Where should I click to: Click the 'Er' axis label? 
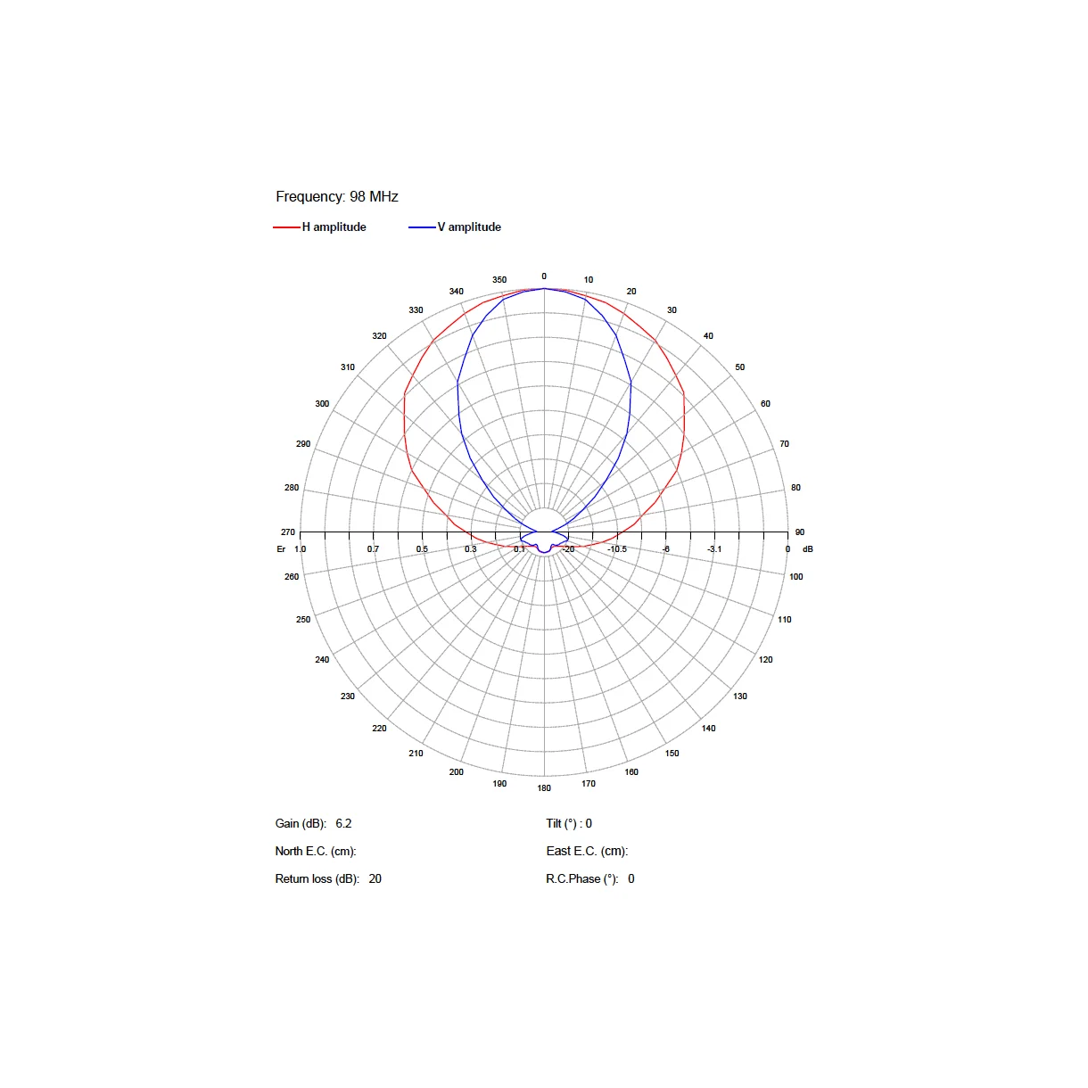[x=281, y=549]
